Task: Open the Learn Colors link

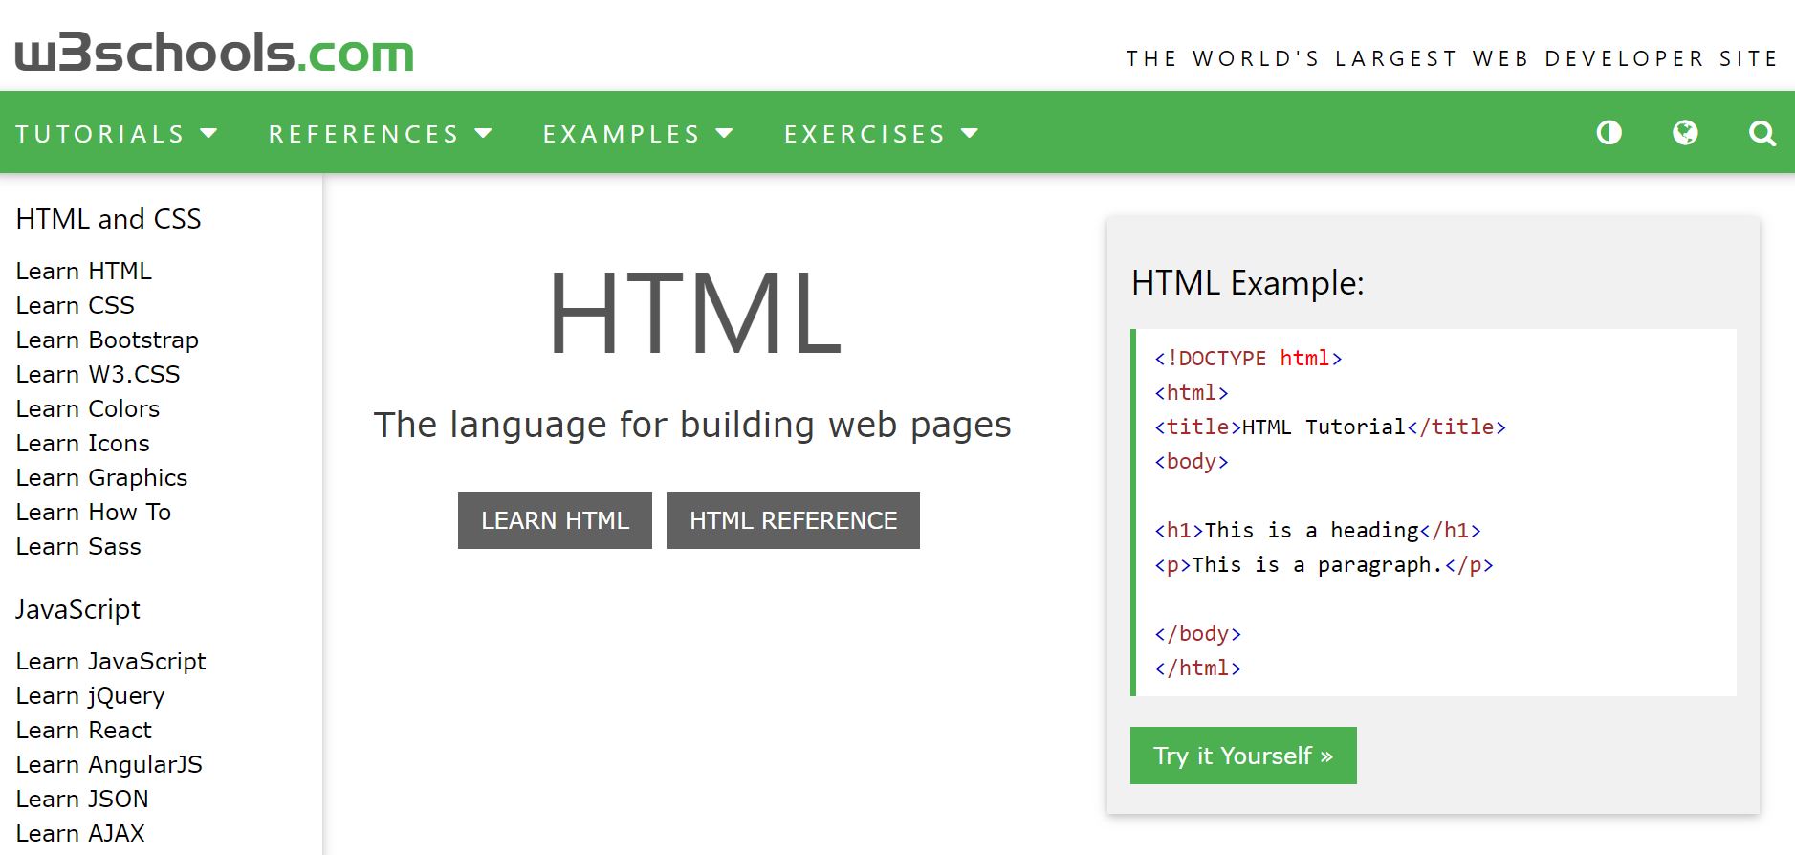Action: (x=88, y=408)
